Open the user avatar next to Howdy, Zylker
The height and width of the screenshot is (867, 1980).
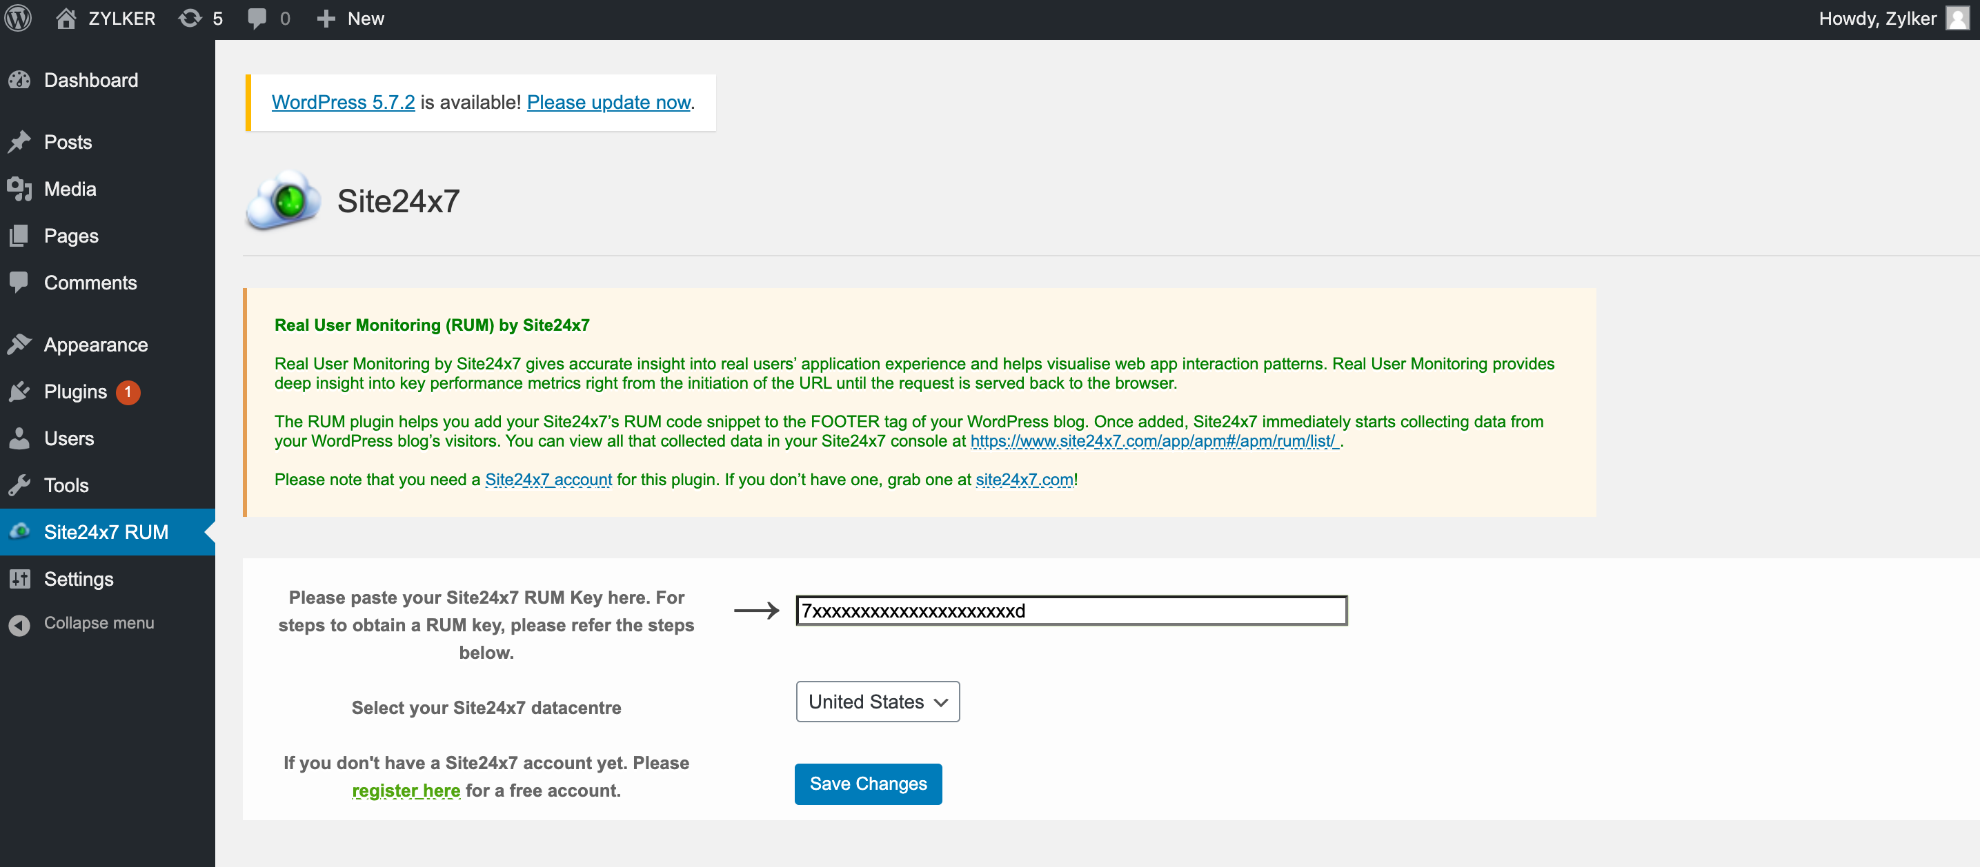click(x=1957, y=19)
